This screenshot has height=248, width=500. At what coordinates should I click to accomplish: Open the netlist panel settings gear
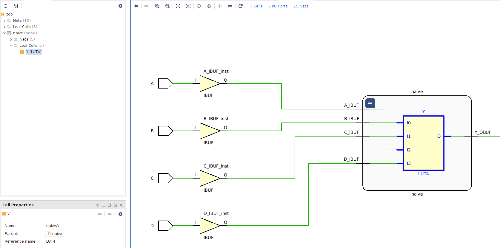(120, 6)
